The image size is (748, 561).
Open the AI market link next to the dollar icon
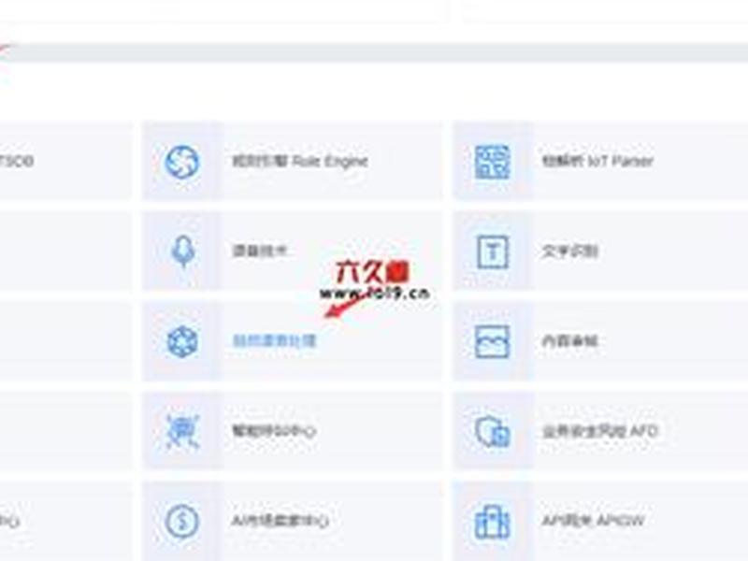click(280, 521)
